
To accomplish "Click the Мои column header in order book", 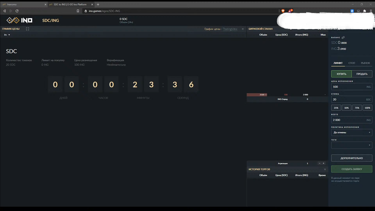I will pos(323,35).
